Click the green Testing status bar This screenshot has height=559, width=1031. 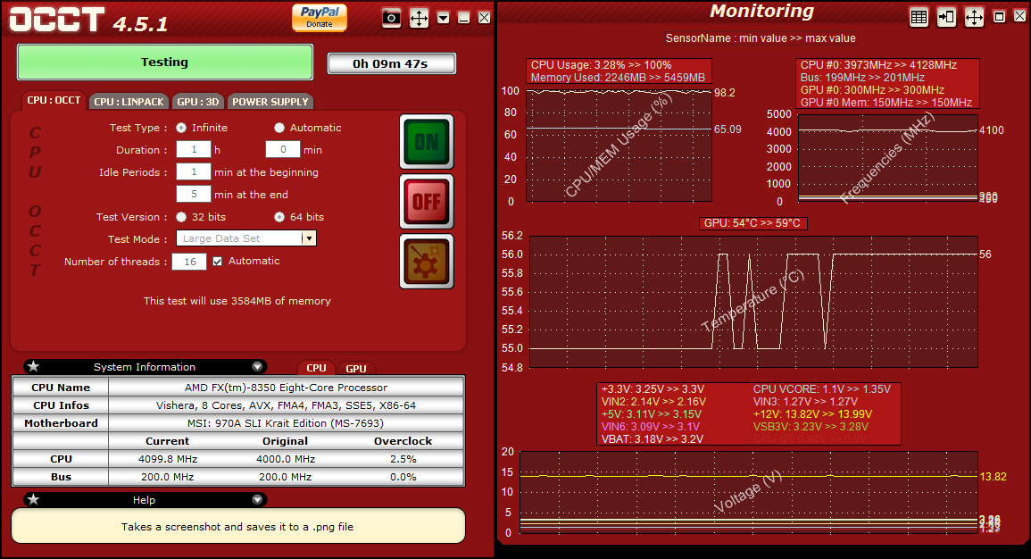164,63
